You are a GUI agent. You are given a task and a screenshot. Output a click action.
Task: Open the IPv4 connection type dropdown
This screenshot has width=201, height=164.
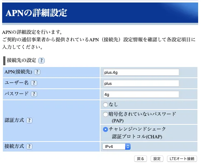coord(116,147)
